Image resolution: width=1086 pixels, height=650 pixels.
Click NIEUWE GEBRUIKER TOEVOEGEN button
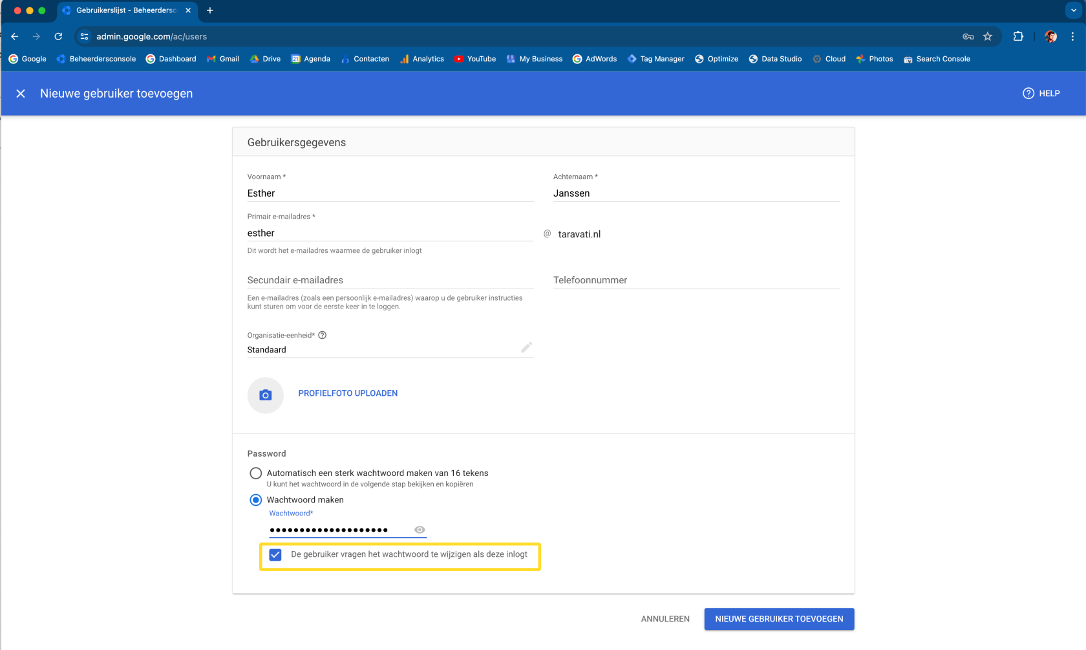[779, 619]
